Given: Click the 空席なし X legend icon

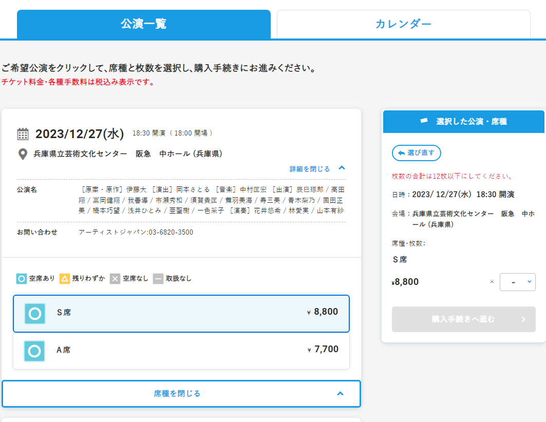Looking at the screenshot, I should point(115,279).
